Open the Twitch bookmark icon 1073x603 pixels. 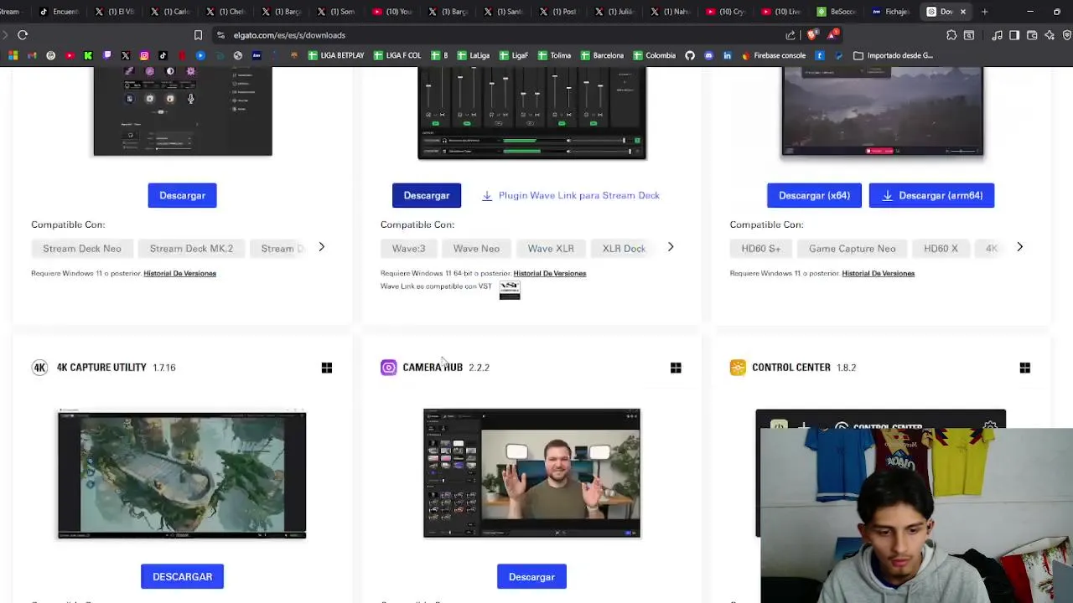point(106,55)
